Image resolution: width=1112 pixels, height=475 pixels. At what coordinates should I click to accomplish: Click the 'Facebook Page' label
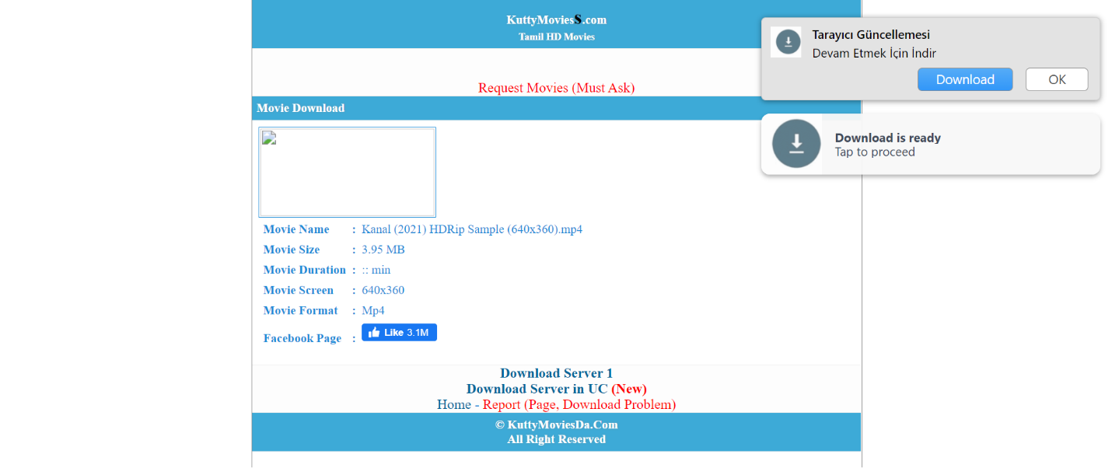302,338
